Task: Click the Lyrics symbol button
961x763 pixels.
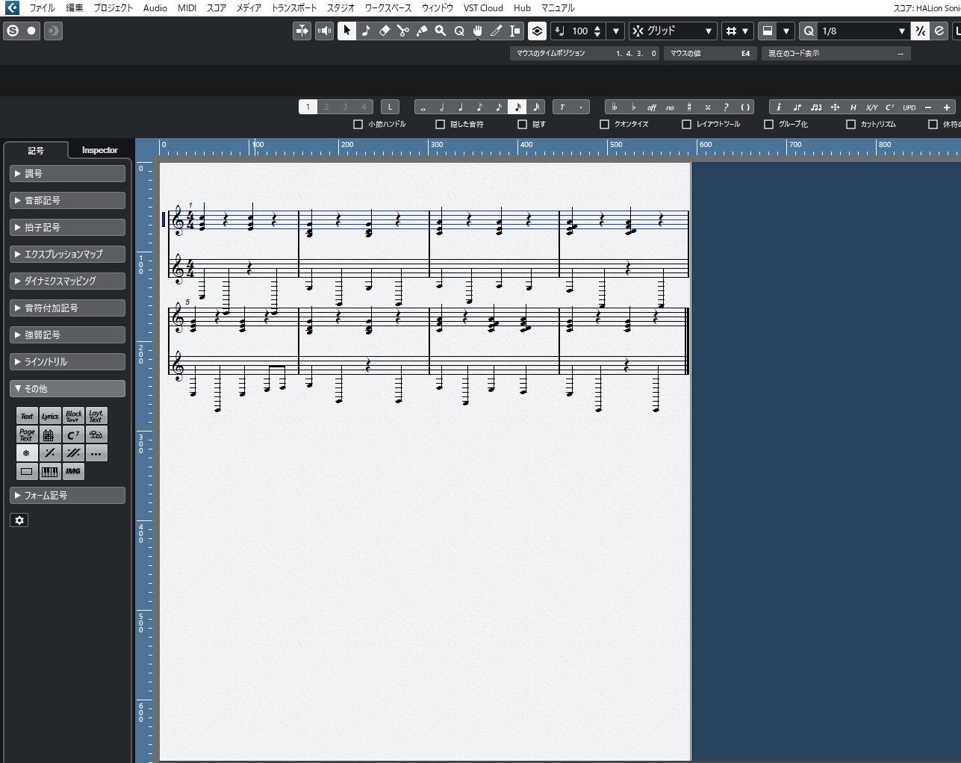Action: 50,416
